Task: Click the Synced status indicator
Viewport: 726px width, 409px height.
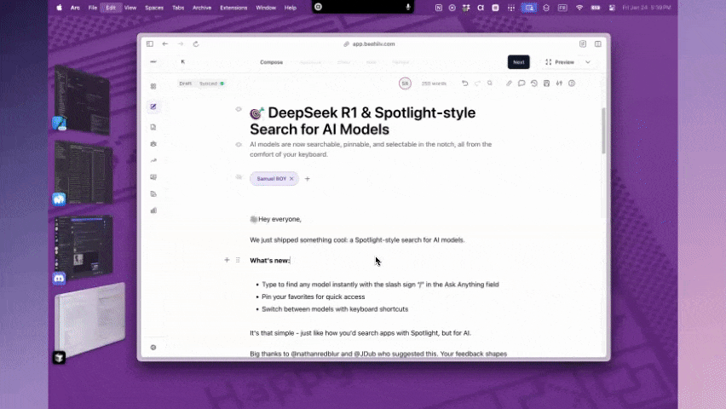Action: coord(211,84)
